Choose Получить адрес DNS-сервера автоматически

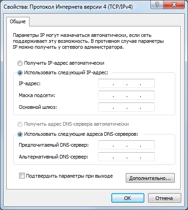(x=20, y=124)
